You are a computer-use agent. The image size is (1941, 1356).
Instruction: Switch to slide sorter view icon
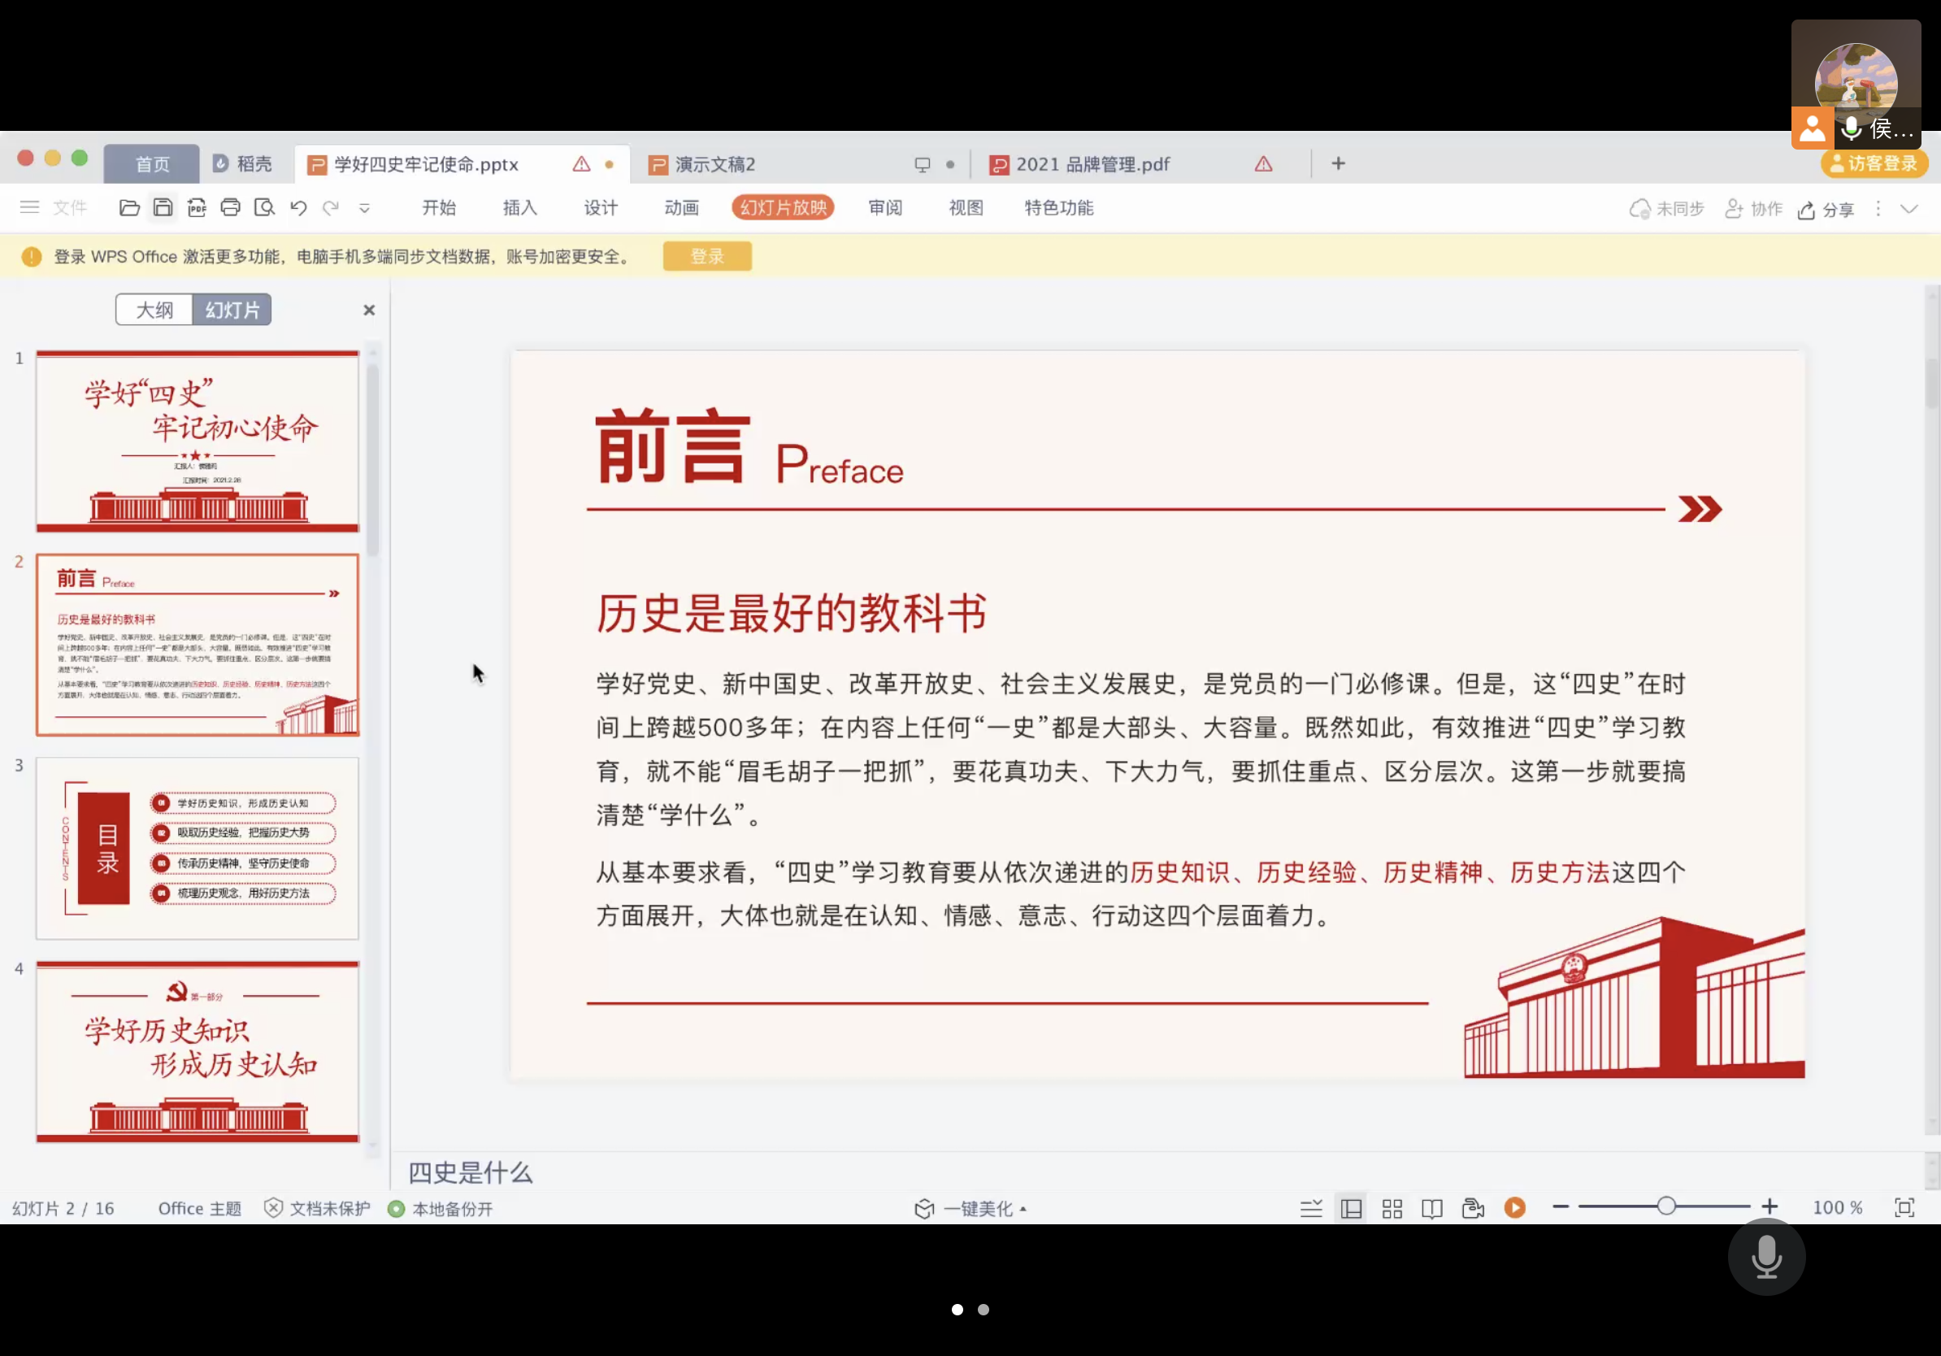(x=1392, y=1208)
